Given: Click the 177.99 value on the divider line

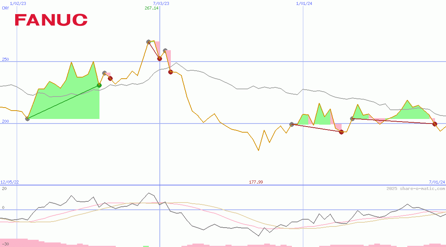Looking at the screenshot, I should [256, 182].
